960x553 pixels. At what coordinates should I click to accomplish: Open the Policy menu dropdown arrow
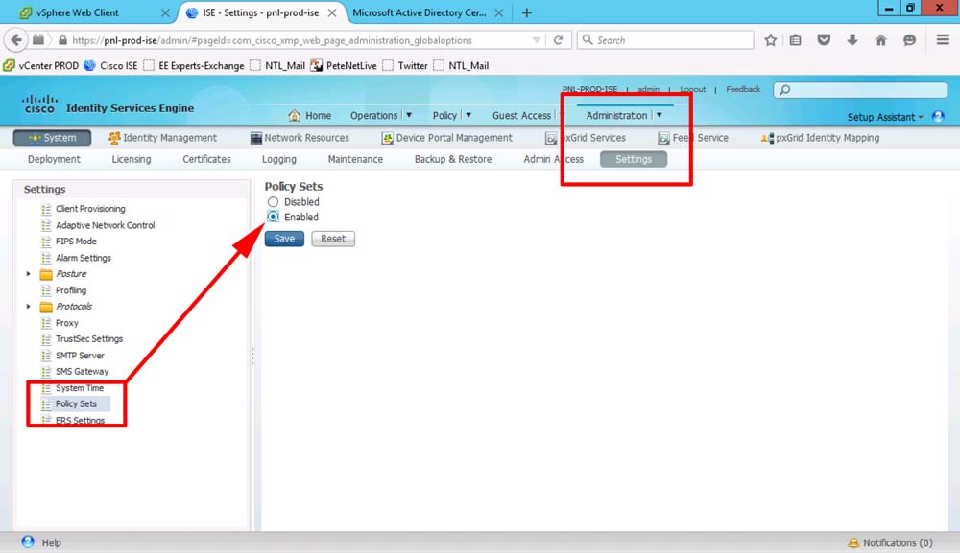pyautogui.click(x=468, y=116)
